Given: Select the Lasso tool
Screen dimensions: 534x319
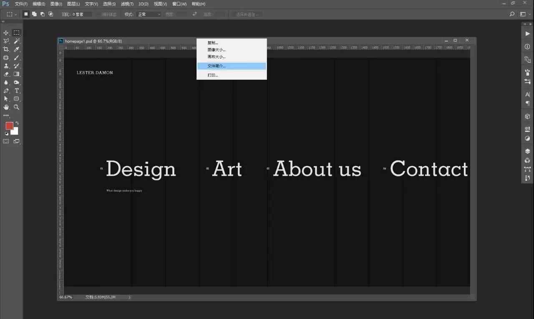Looking at the screenshot, I should coord(6,41).
